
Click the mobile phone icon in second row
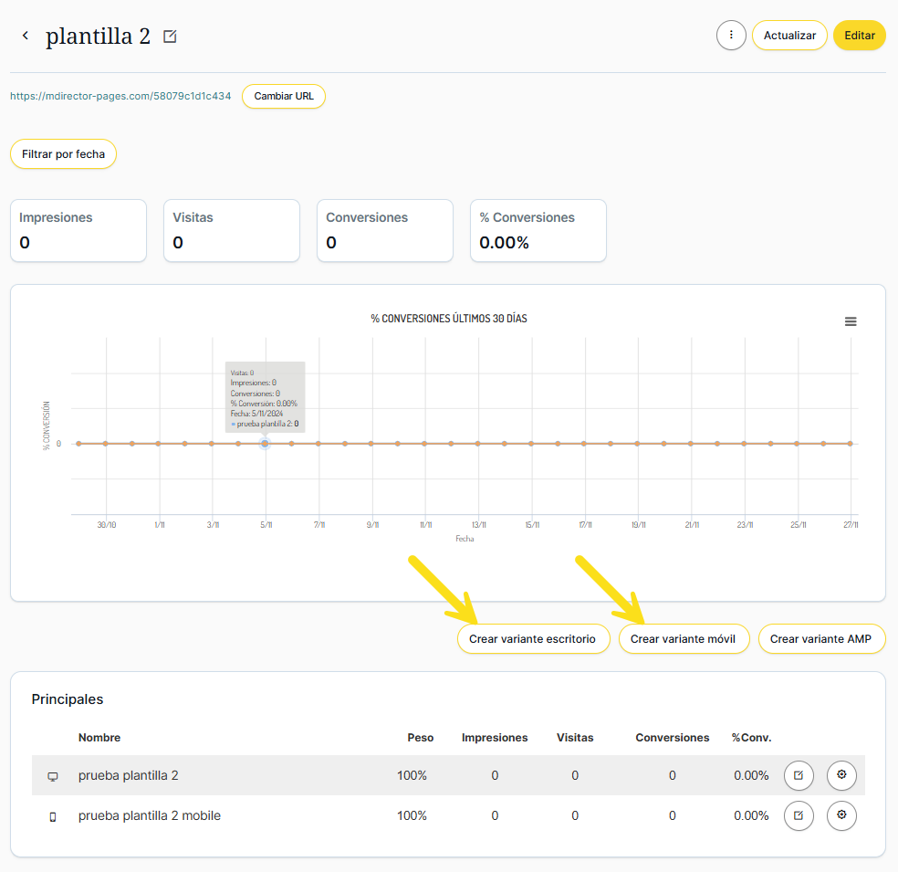(x=53, y=816)
